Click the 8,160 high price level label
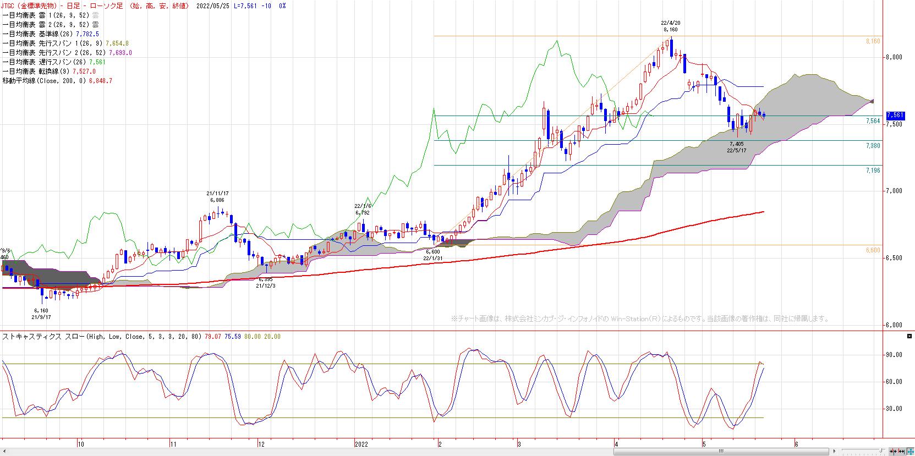This screenshot has width=915, height=456. point(873,41)
